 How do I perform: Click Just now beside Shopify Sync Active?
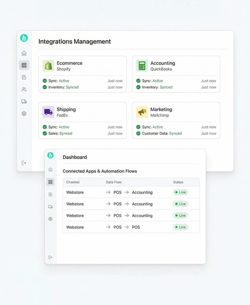pos(115,81)
